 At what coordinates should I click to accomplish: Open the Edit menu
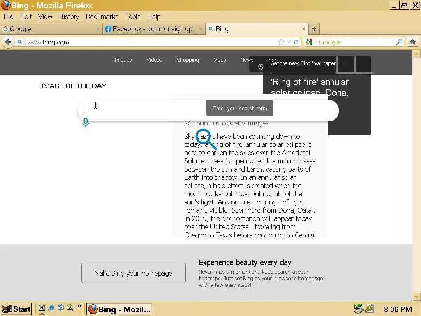[x=26, y=16]
